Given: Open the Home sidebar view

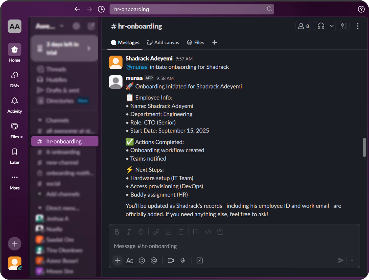Looking at the screenshot, I should pos(15,53).
